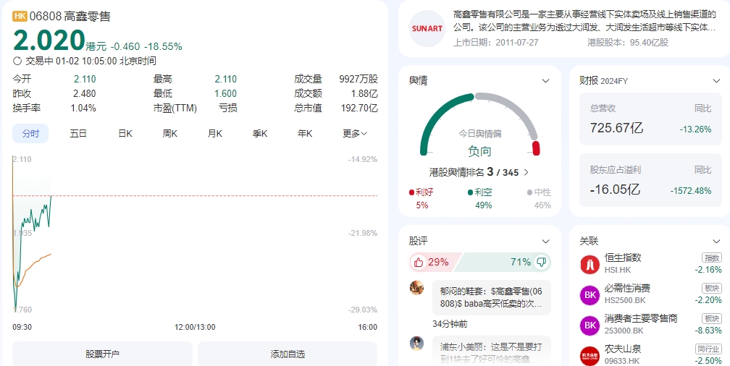
Task: Switch to the 年K chart tab
Action: click(x=305, y=134)
